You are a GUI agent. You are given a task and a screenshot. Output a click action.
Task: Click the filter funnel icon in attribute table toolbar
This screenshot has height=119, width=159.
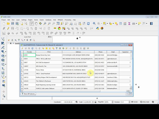[x=57, y=48]
